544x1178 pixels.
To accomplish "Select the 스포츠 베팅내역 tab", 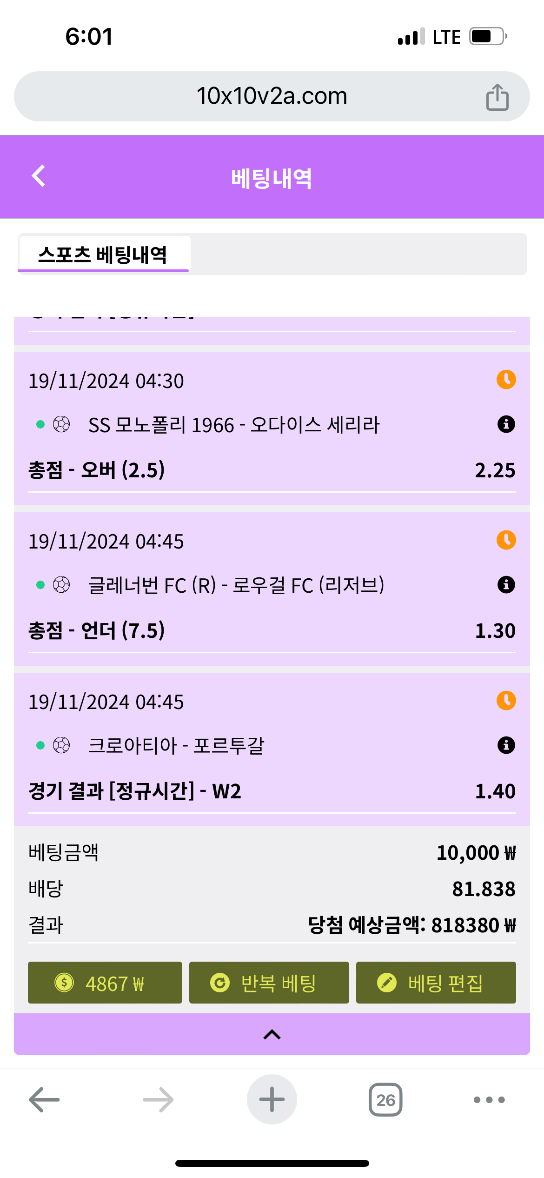I will (x=103, y=254).
